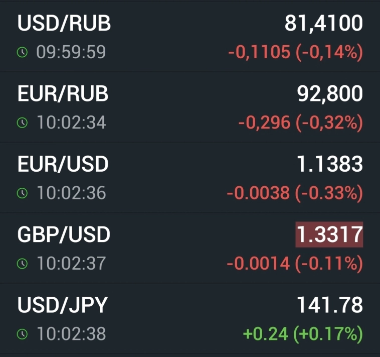Screen dimensions: 380x357
Task: Click the EUR/RUB change -0,296 (-0,32%)
Action: tap(300, 123)
